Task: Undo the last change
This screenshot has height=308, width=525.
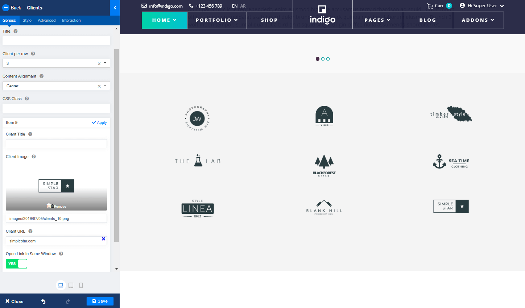Action: (x=44, y=301)
